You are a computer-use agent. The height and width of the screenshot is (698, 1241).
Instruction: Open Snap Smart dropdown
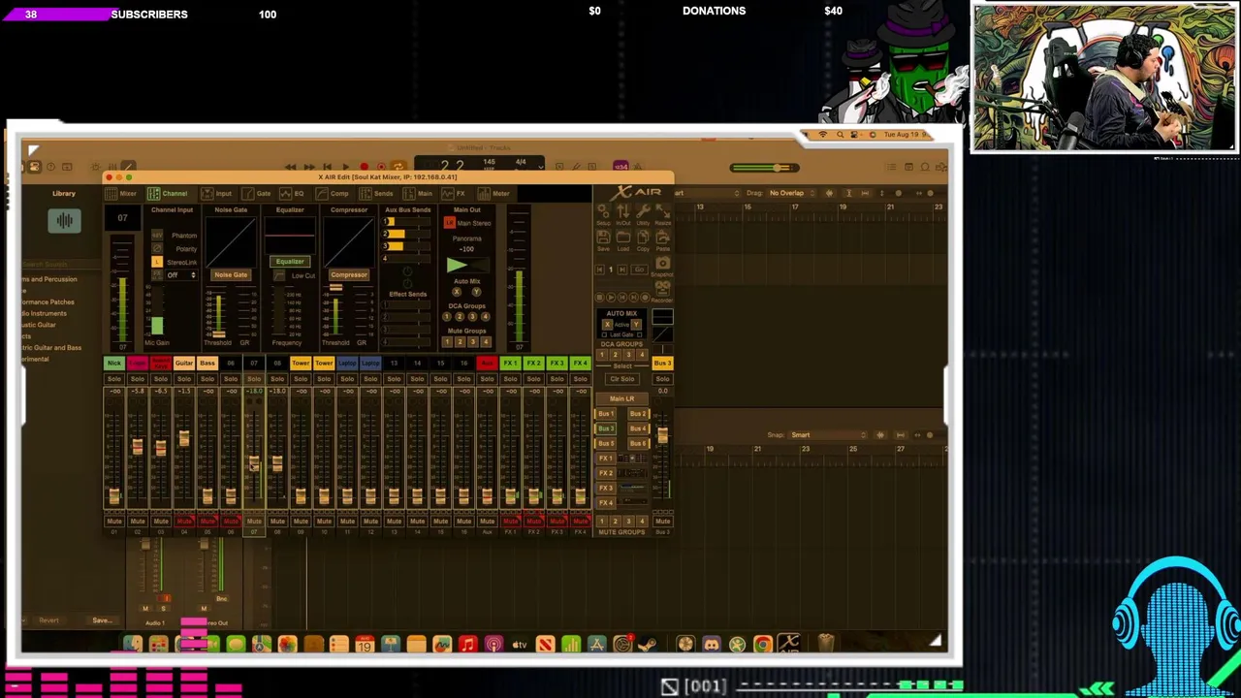pos(826,435)
